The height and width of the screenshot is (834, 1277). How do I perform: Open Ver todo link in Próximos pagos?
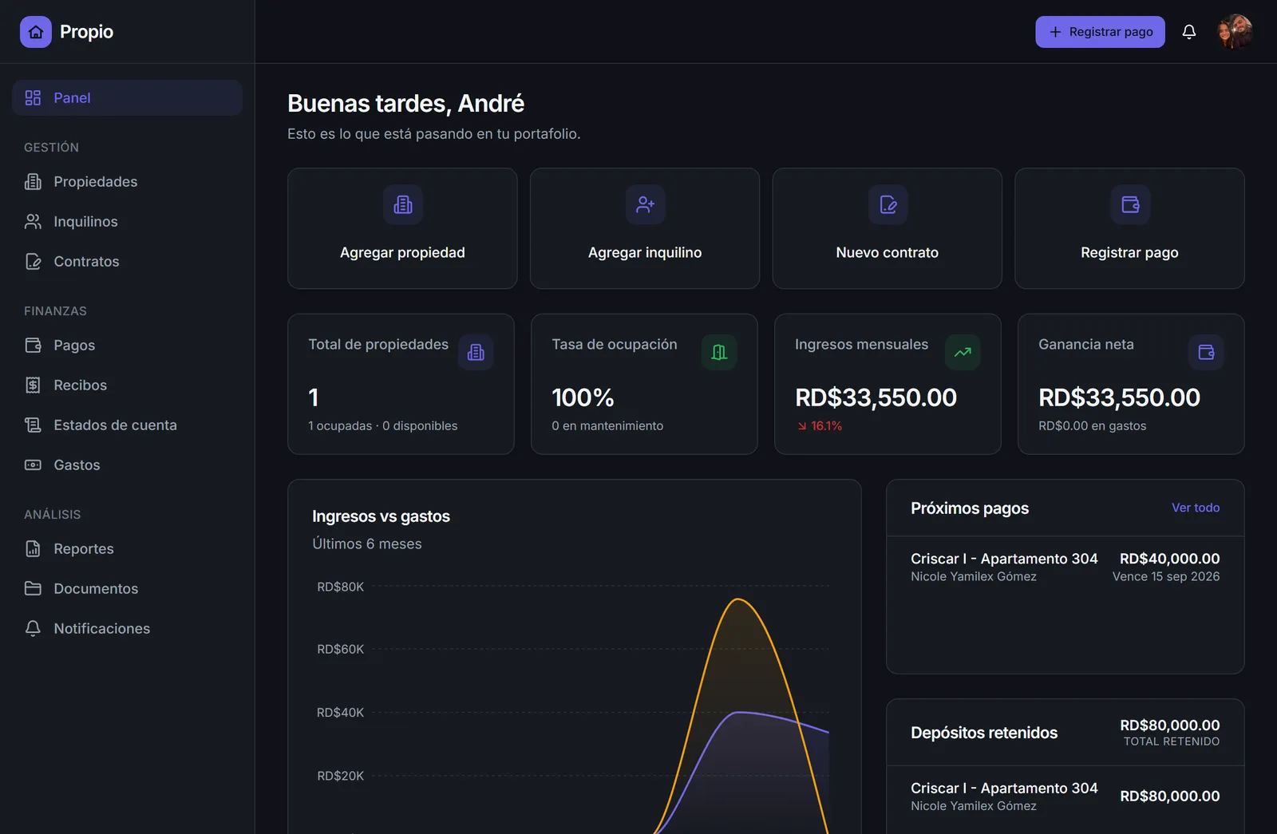point(1196,508)
